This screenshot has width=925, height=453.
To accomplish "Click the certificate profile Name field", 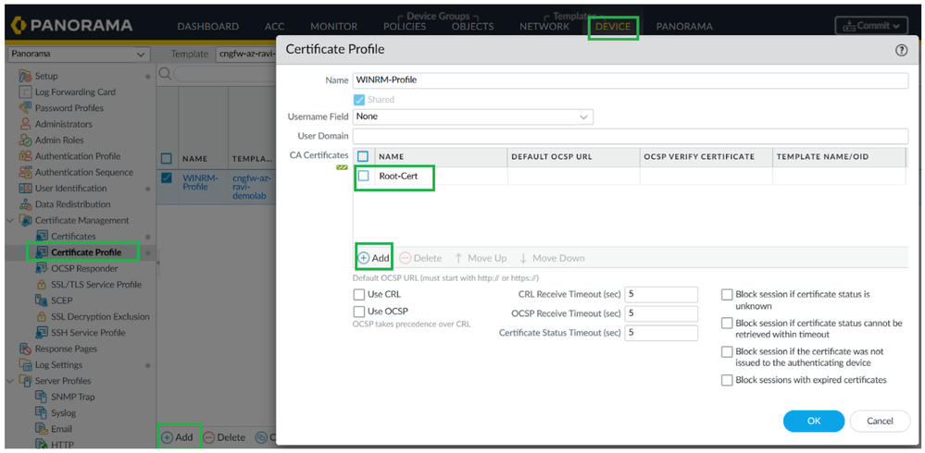I will tap(630, 80).
